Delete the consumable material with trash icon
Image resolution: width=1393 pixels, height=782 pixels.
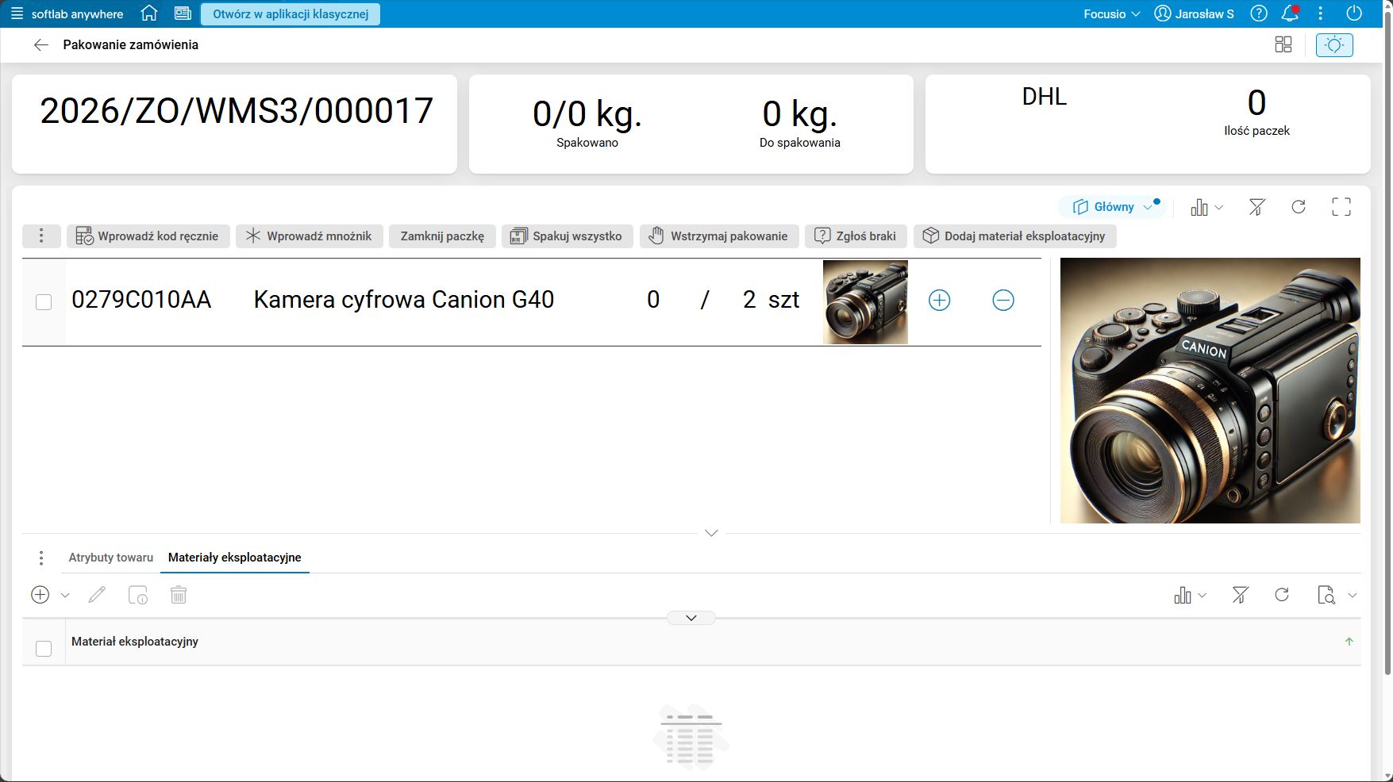coord(179,595)
